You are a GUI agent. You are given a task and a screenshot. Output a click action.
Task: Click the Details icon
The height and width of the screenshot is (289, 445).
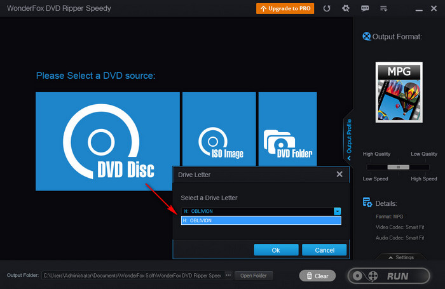[367, 203]
